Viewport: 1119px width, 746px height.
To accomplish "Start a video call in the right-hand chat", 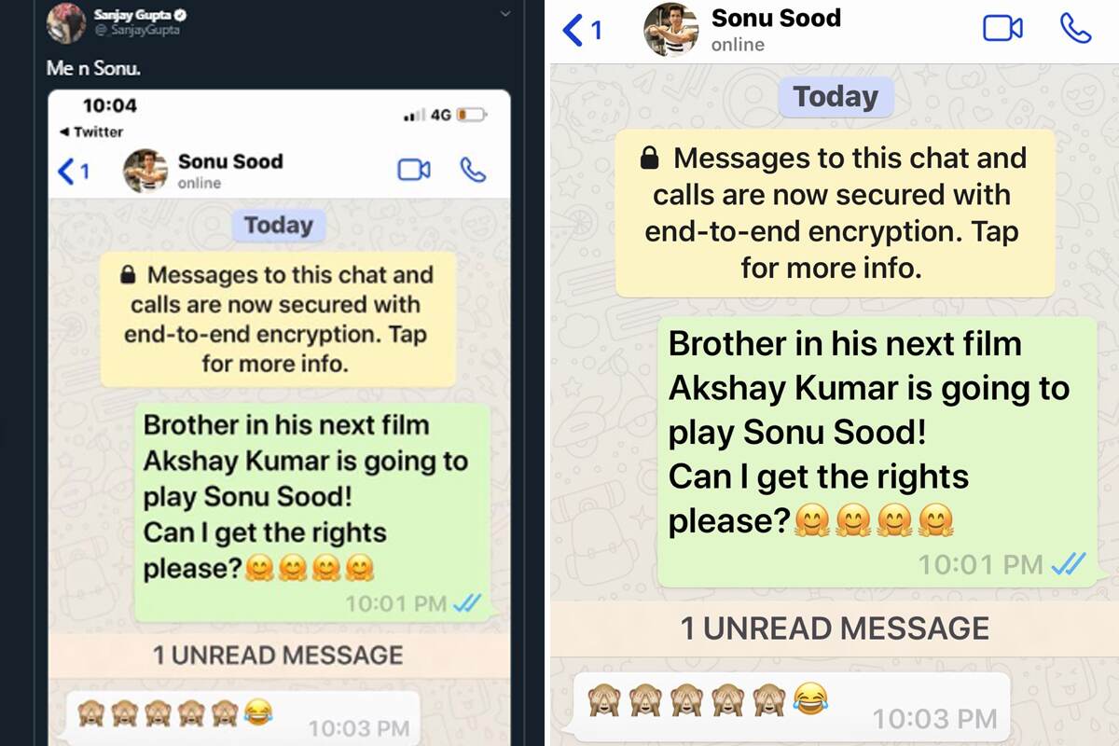I will (1002, 28).
